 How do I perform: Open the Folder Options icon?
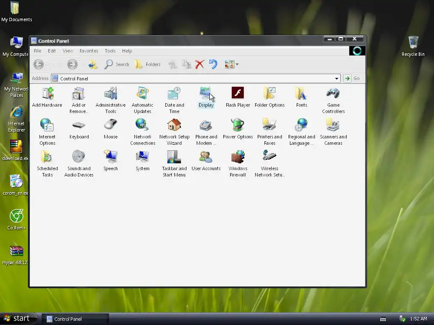tap(270, 94)
